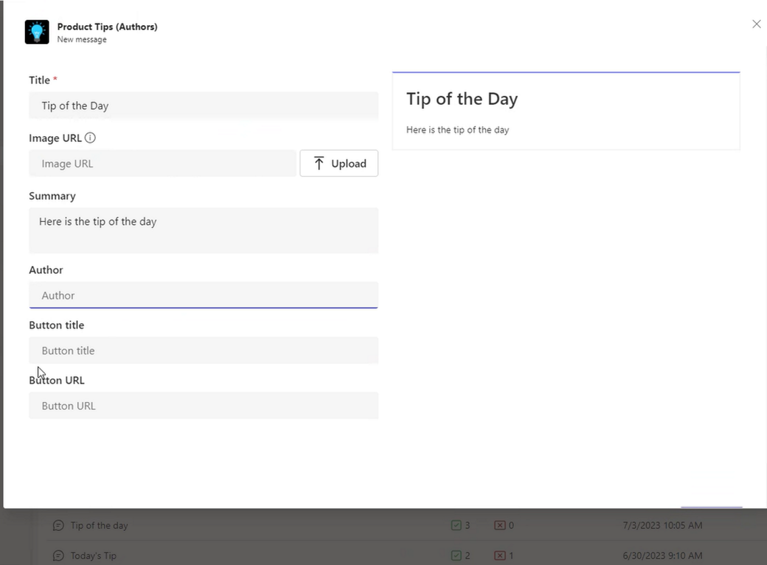Click the red X icon for Today's Tip
This screenshot has width=767, height=565.
coord(501,555)
